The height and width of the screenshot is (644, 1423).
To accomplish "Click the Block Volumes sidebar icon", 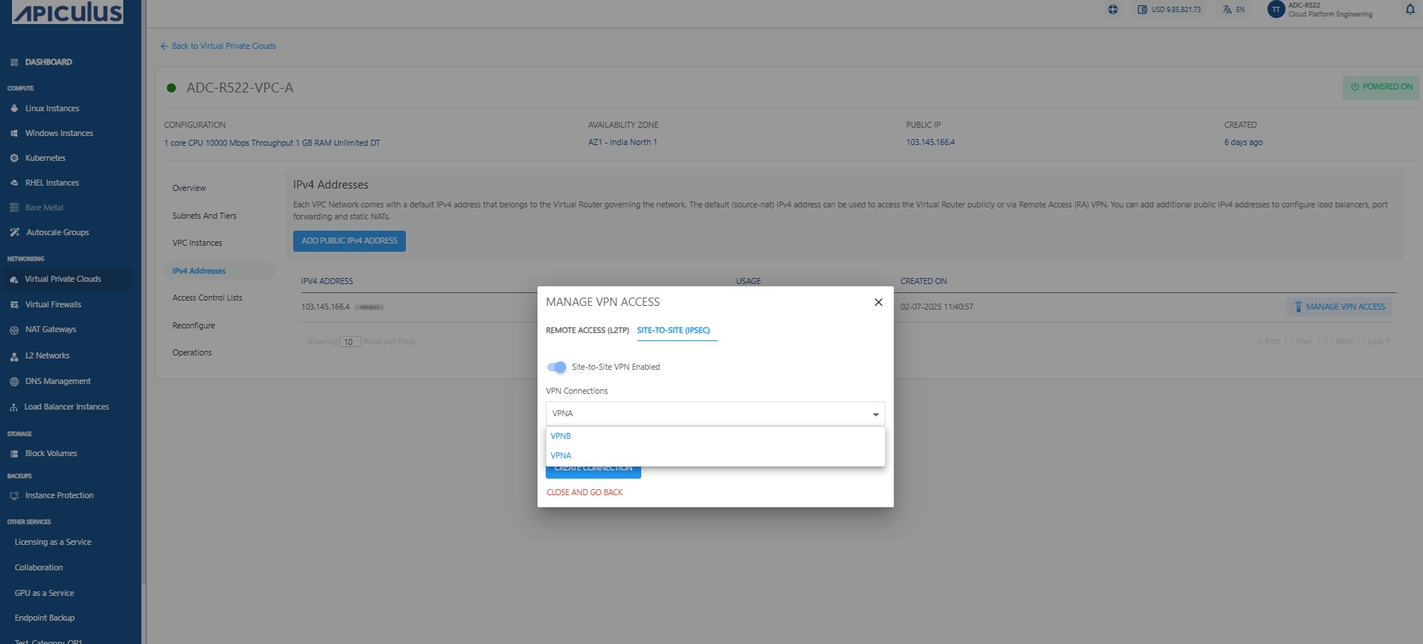I will point(14,454).
